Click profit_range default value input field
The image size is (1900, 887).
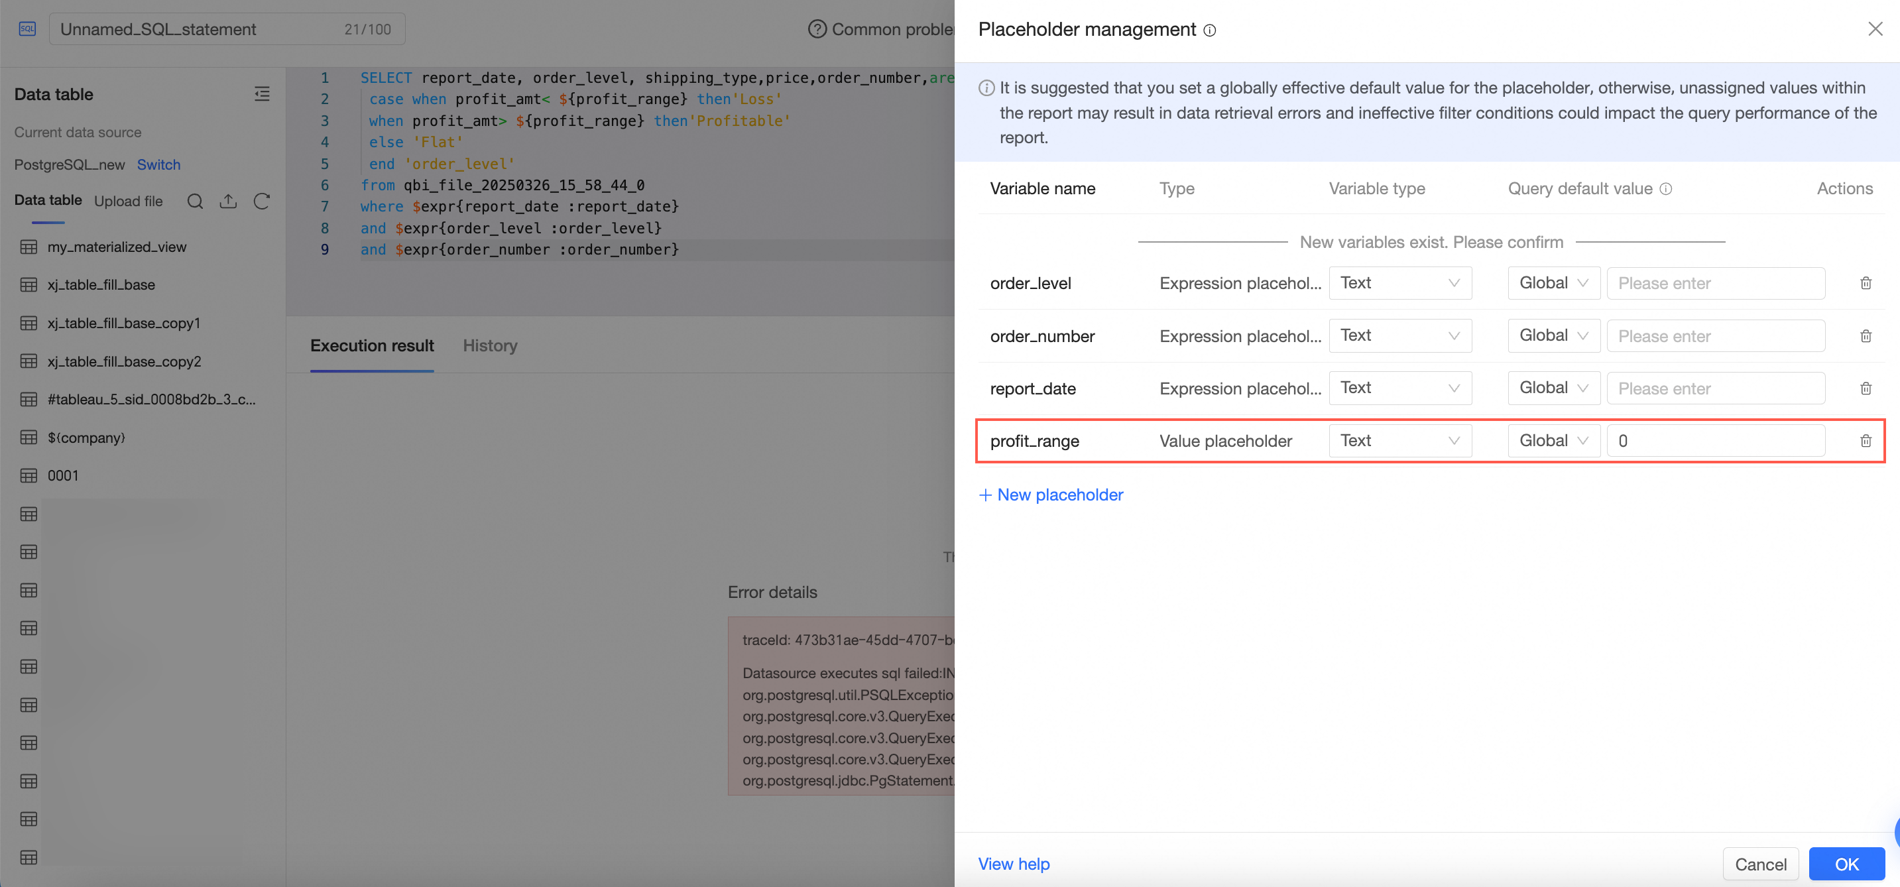1715,441
